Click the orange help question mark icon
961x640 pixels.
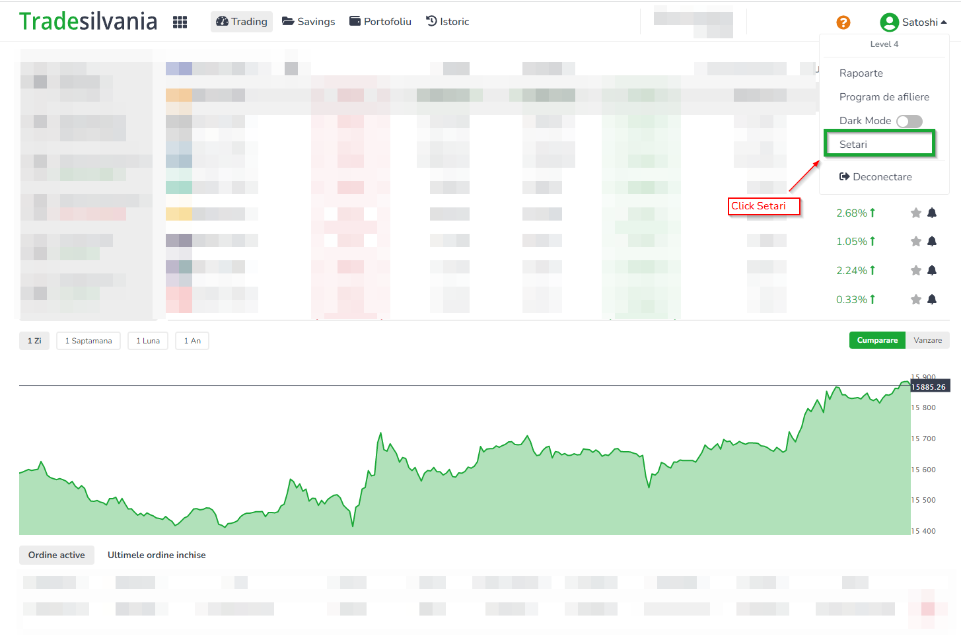click(843, 22)
